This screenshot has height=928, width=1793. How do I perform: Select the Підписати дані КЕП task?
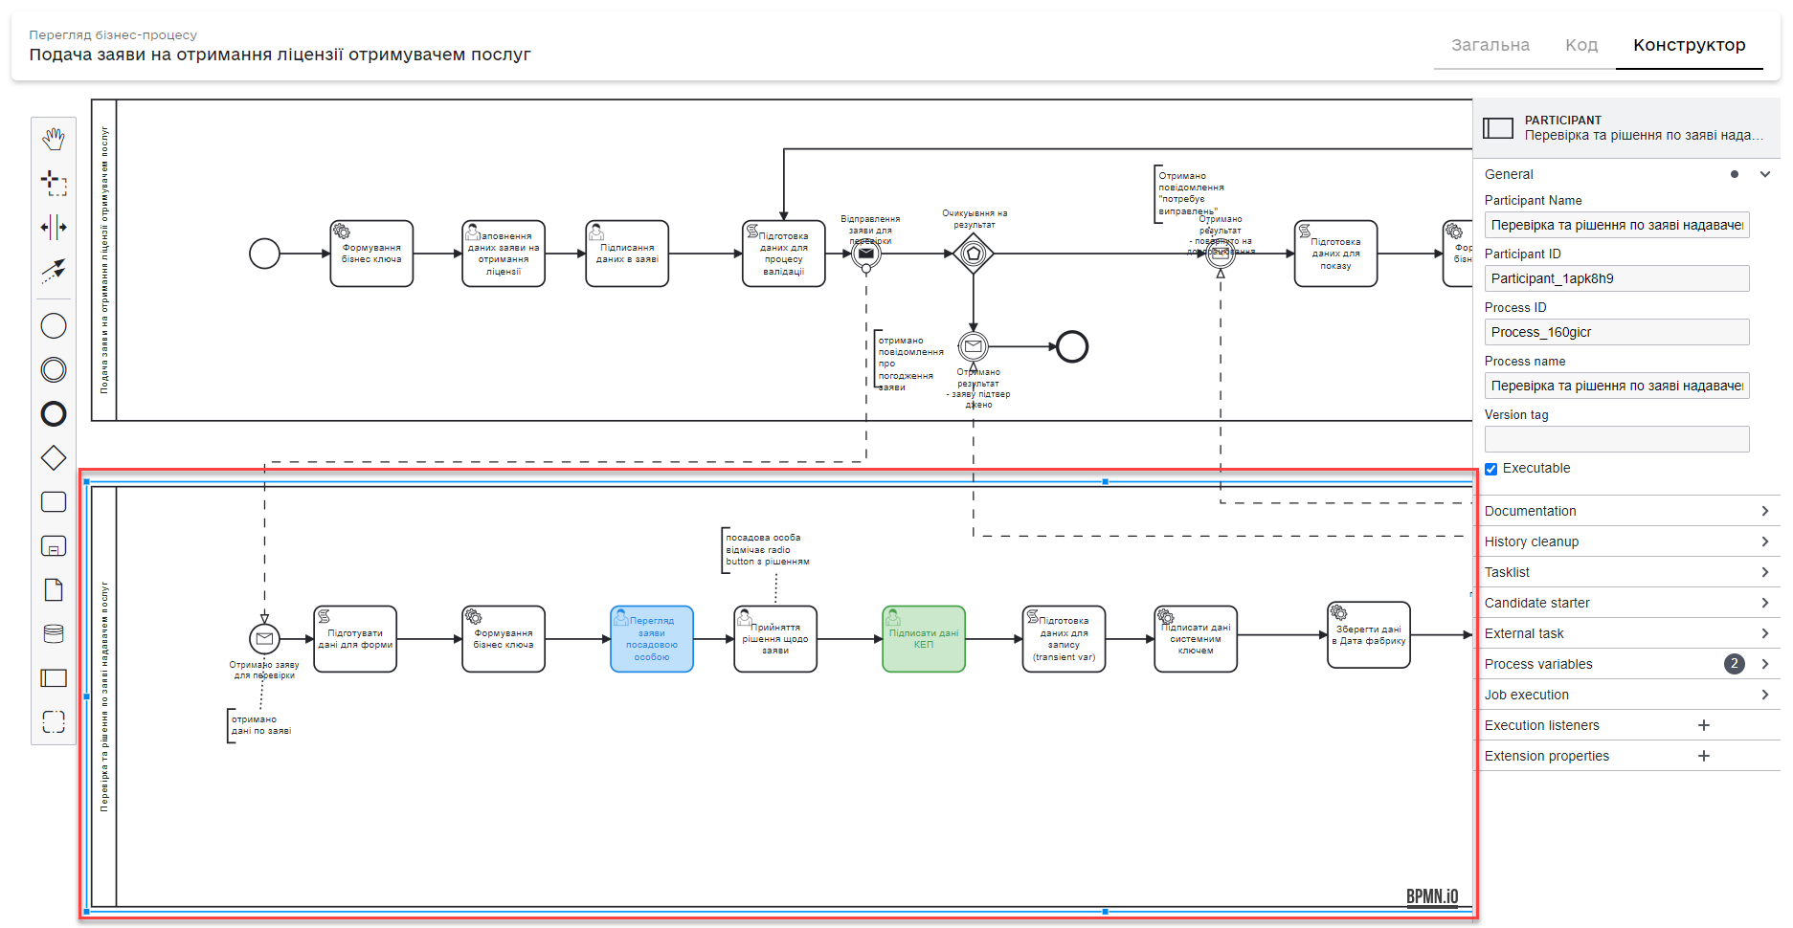(924, 639)
